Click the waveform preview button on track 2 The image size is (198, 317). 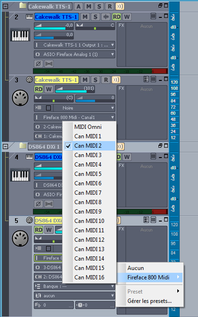pyautogui.click(x=106, y=17)
